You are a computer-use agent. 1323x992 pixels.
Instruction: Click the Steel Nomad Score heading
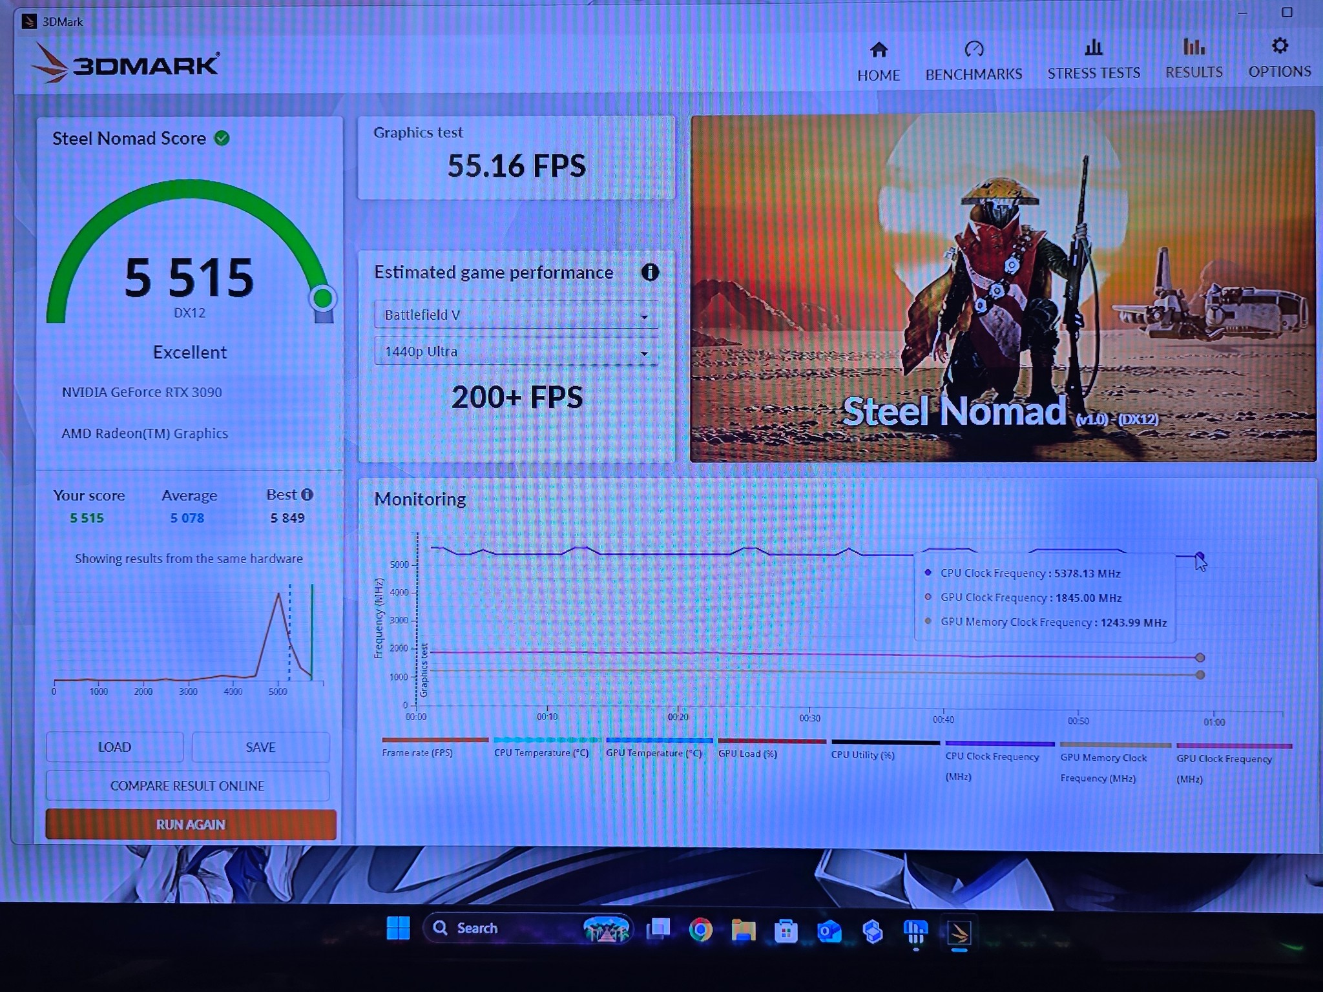[129, 138]
